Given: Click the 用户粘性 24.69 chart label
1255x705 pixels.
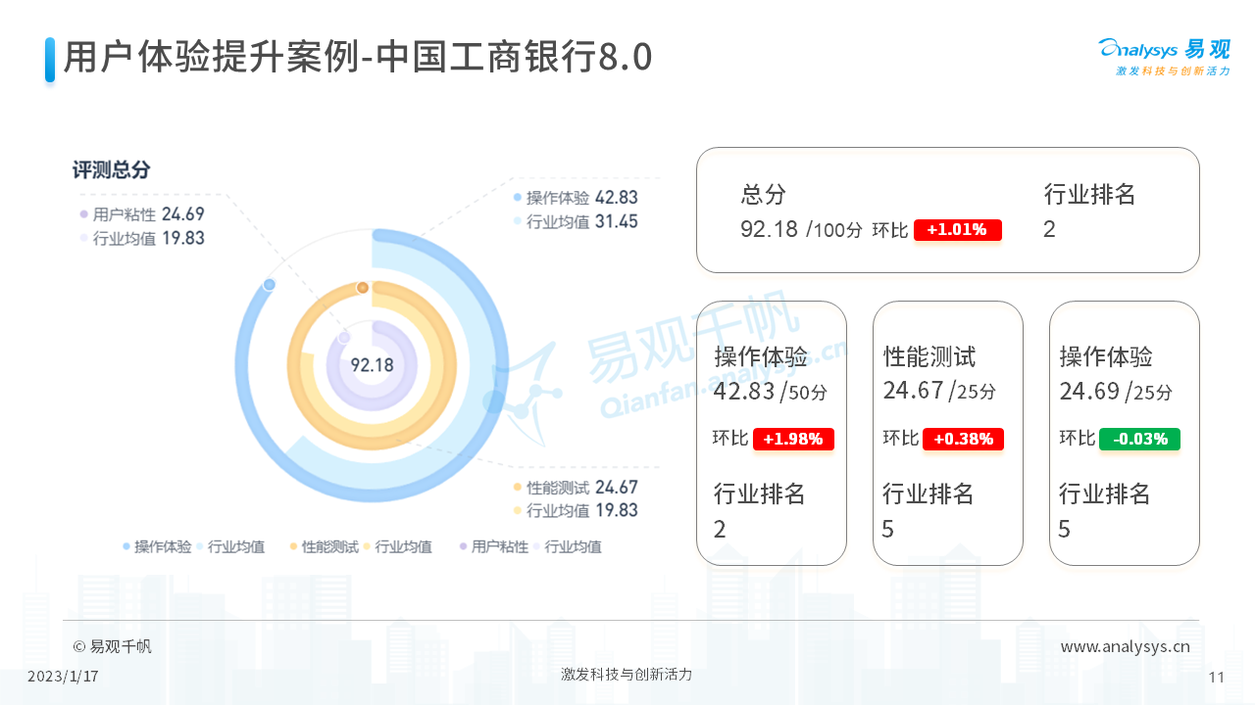Looking at the screenshot, I should point(147,214).
